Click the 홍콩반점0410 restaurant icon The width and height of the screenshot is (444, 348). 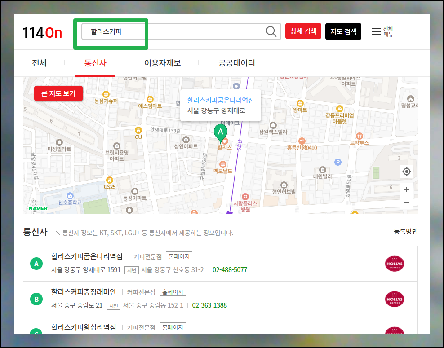click(x=302, y=141)
